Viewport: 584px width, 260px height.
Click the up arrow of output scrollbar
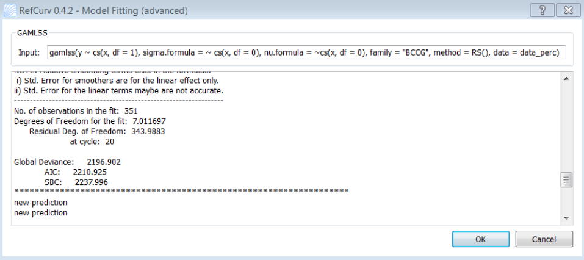pos(566,79)
